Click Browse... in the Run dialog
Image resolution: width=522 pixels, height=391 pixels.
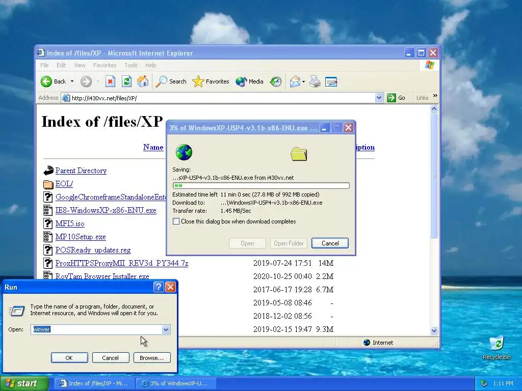click(x=152, y=358)
